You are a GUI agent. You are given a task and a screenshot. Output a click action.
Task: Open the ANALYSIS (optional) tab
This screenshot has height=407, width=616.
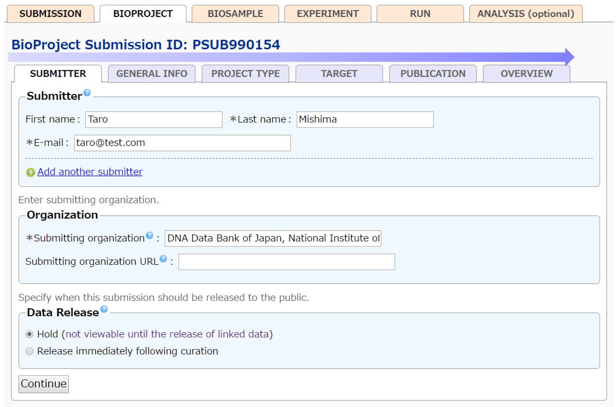pyautogui.click(x=525, y=14)
